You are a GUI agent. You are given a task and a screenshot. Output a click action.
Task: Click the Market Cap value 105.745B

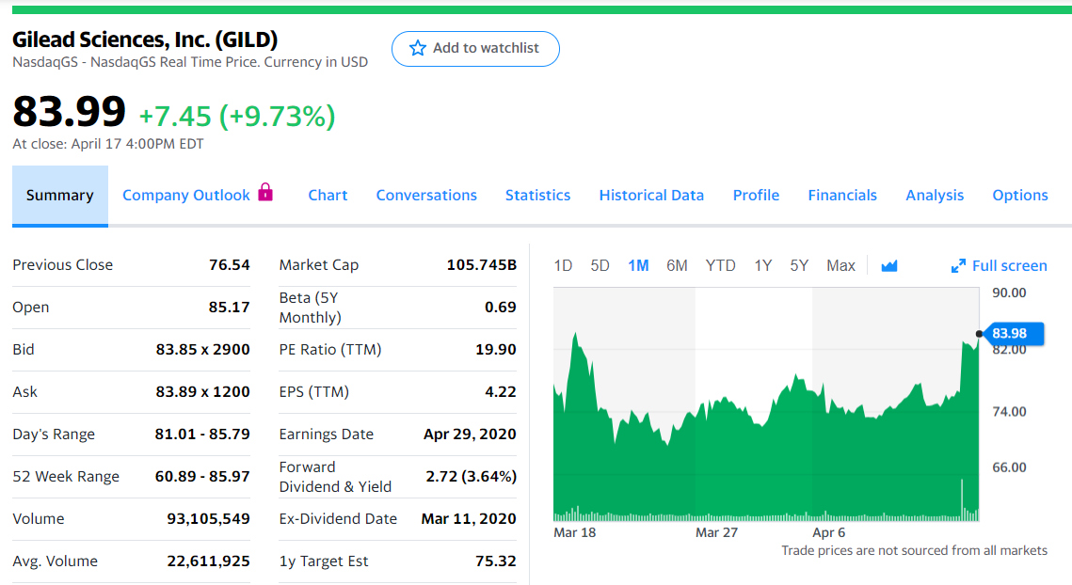(481, 265)
